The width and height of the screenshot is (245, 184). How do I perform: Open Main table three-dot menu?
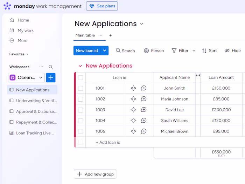(x=100, y=35)
